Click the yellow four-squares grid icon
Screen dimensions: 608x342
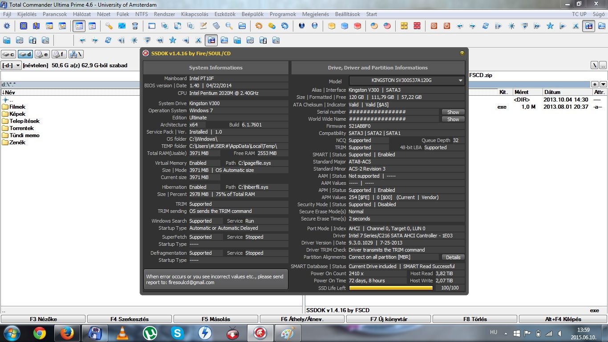(x=404, y=26)
